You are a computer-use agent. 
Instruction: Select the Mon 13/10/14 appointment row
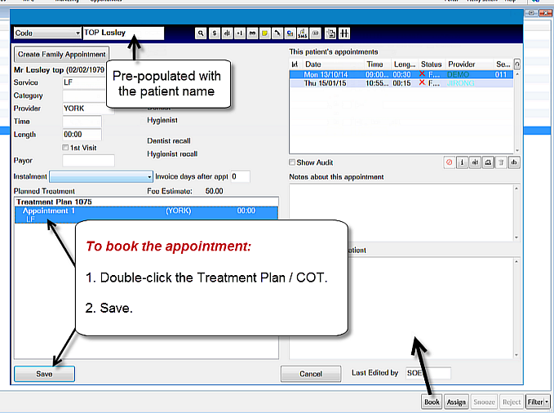coord(401,74)
